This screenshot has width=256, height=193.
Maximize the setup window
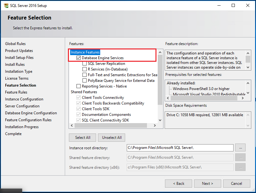(233, 6)
